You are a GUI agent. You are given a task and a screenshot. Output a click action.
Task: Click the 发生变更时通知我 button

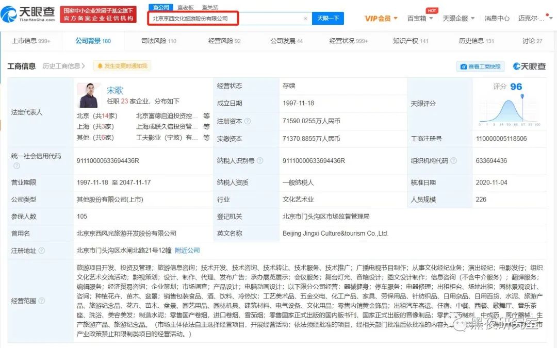(x=122, y=66)
